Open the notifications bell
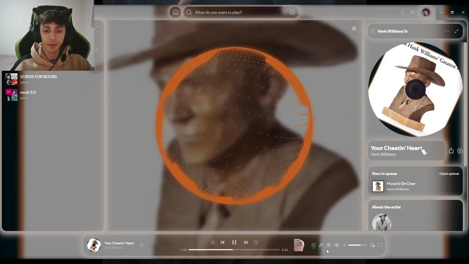The height and width of the screenshot is (264, 469). pos(402,12)
